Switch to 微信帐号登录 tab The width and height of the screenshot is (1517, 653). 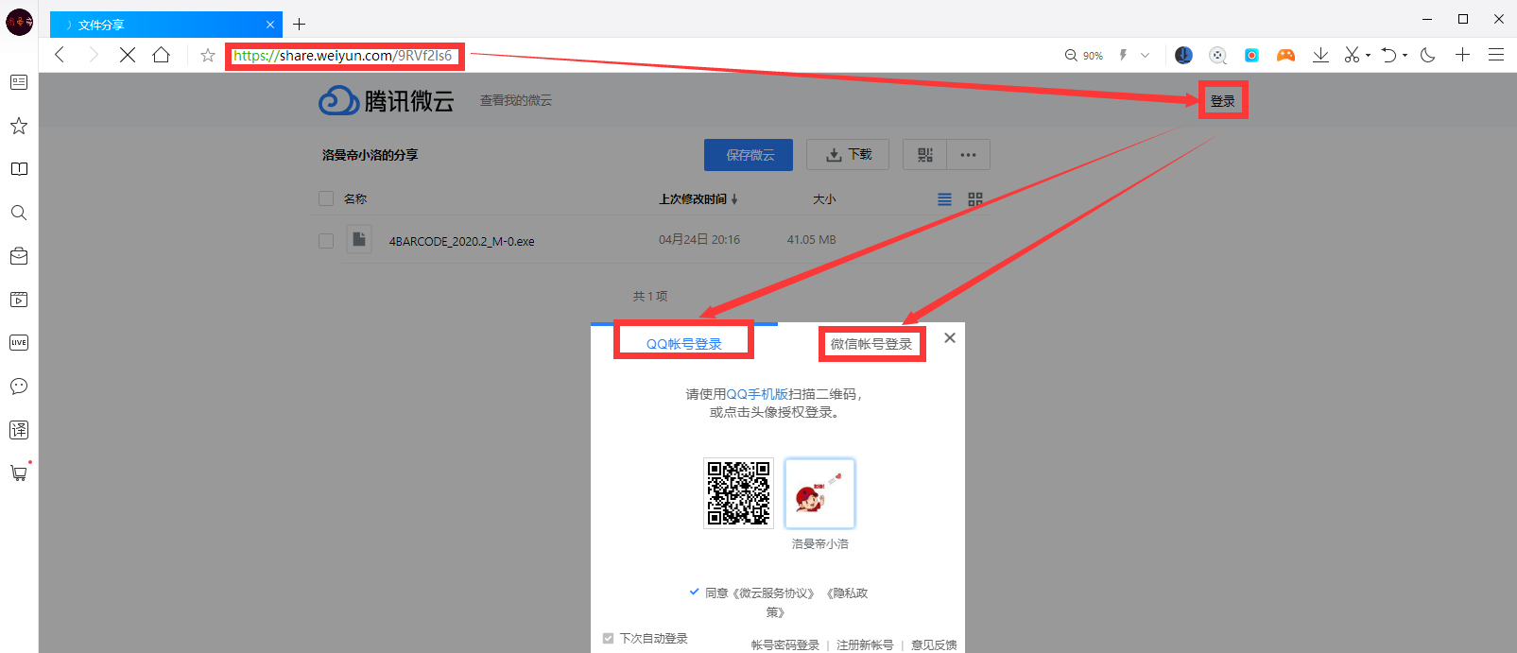coord(871,344)
